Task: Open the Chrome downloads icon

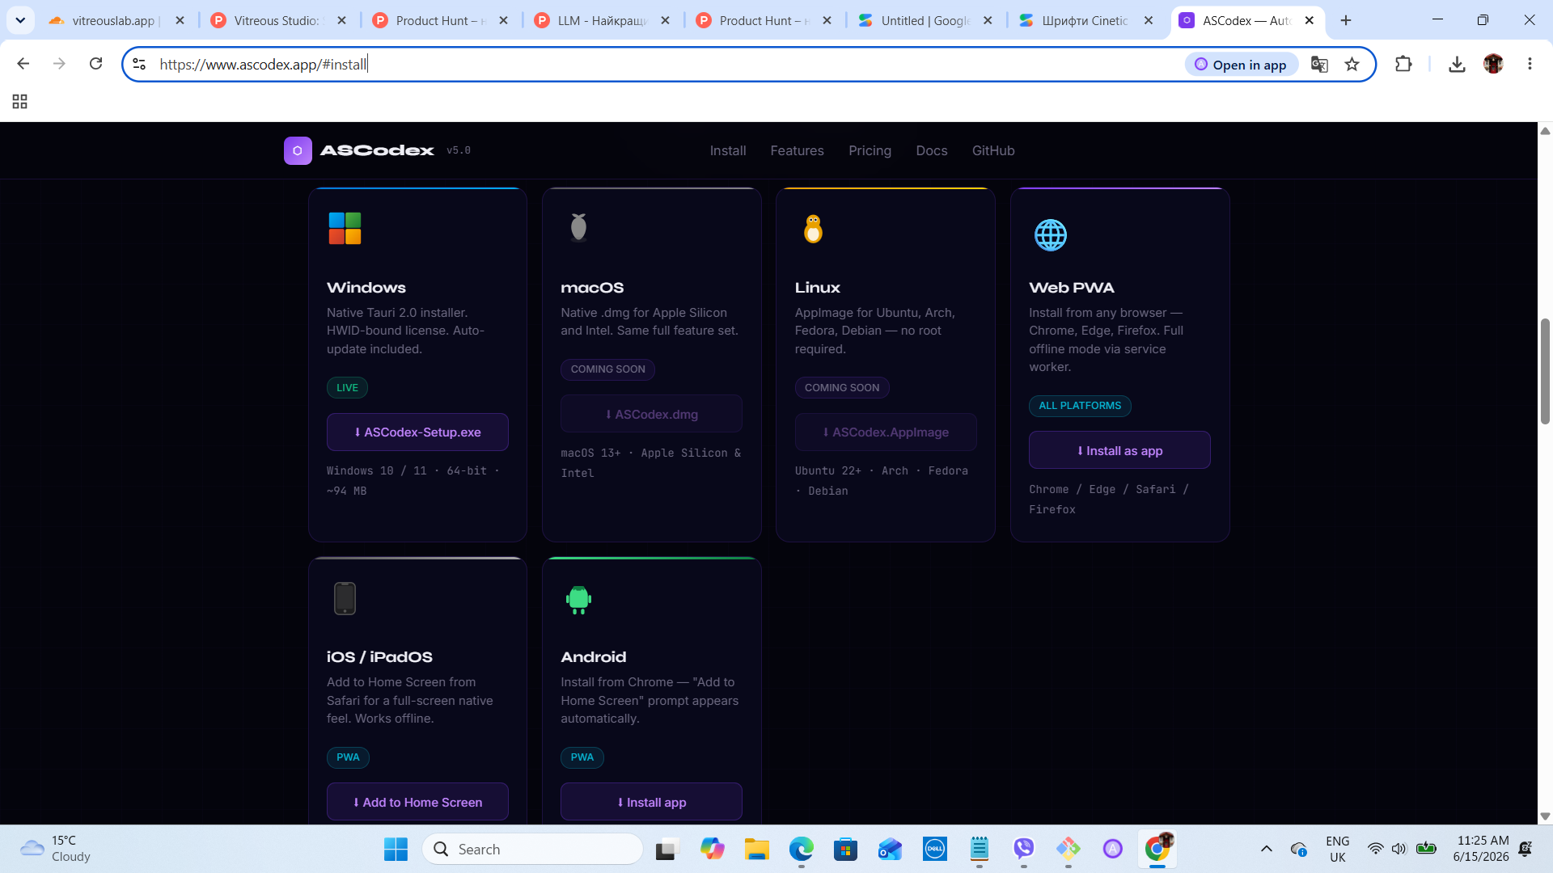Action: [x=1457, y=64]
